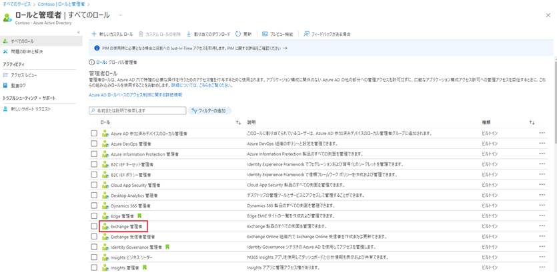Open more options (…) for Dynamics 365 管理者 row
The image size is (557, 272).
pyautogui.click(x=542, y=205)
